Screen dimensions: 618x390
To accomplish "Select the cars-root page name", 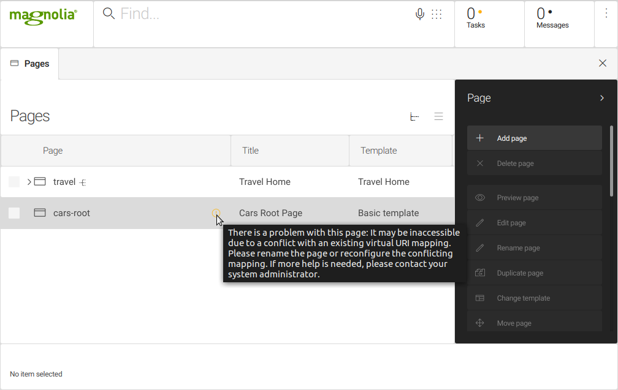I will click(72, 213).
